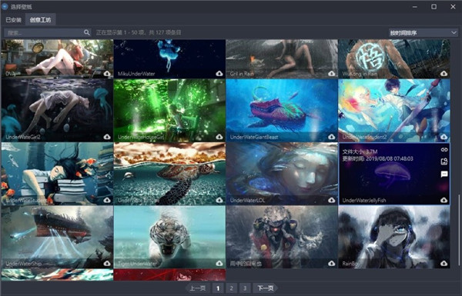Click cloud download icon on UnderWateStudent2
This screenshot has height=296, width=462.
(x=444, y=137)
